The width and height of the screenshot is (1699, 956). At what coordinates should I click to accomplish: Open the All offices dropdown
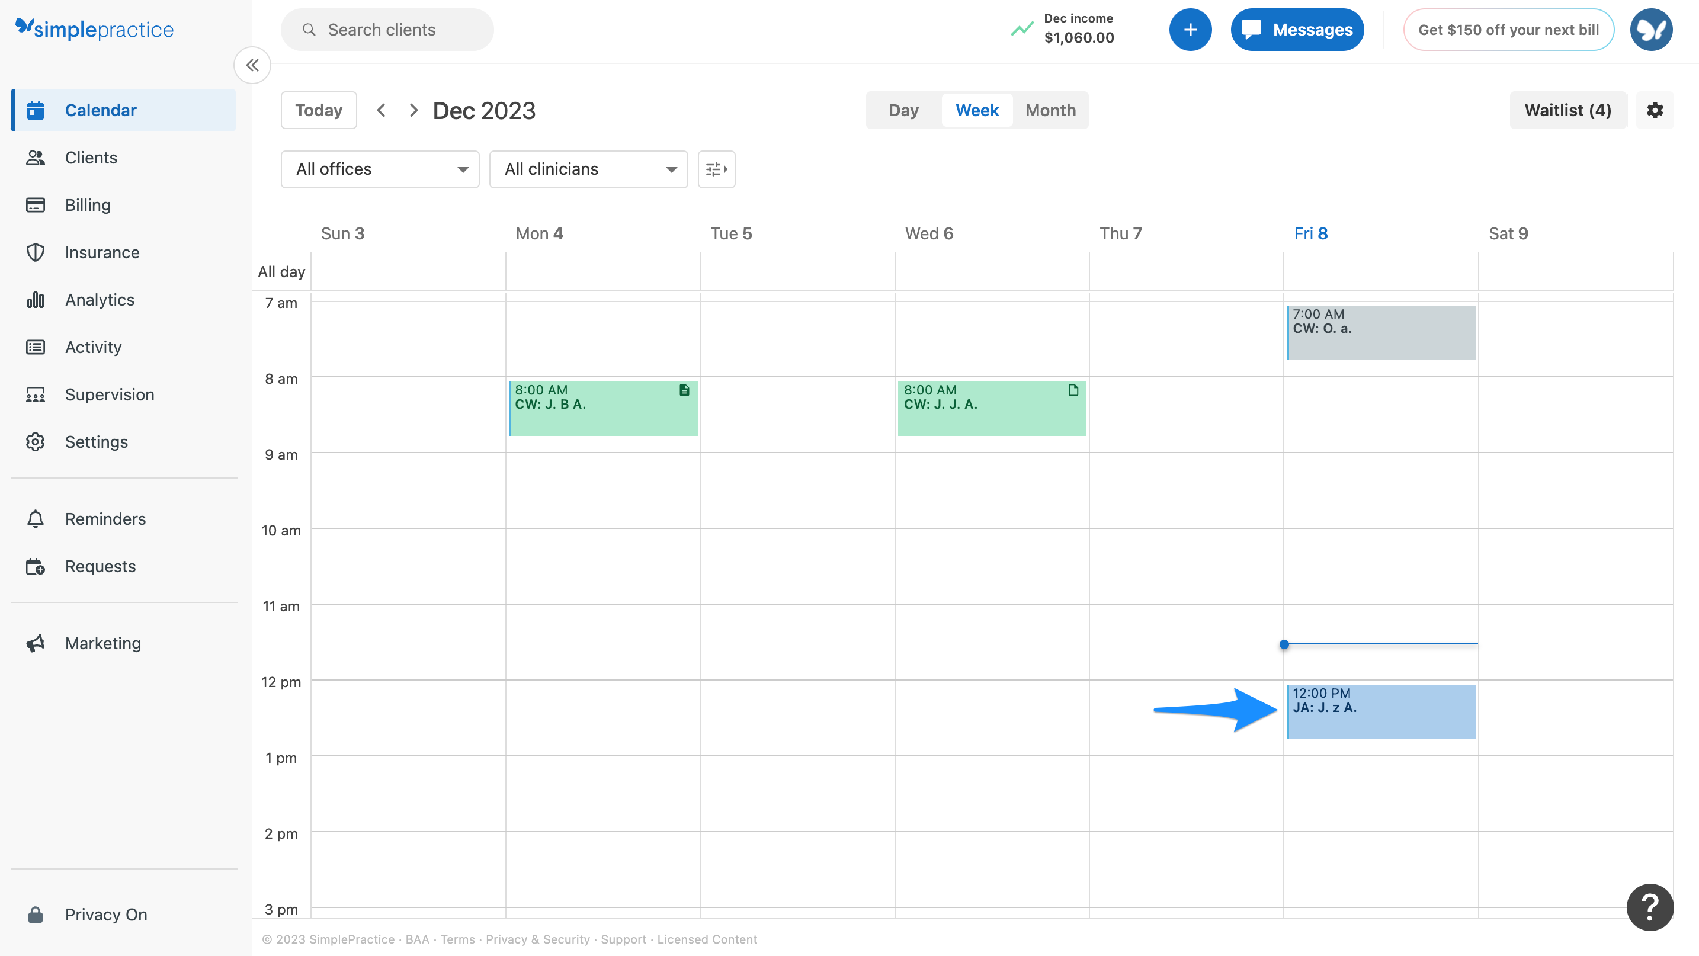click(x=379, y=169)
